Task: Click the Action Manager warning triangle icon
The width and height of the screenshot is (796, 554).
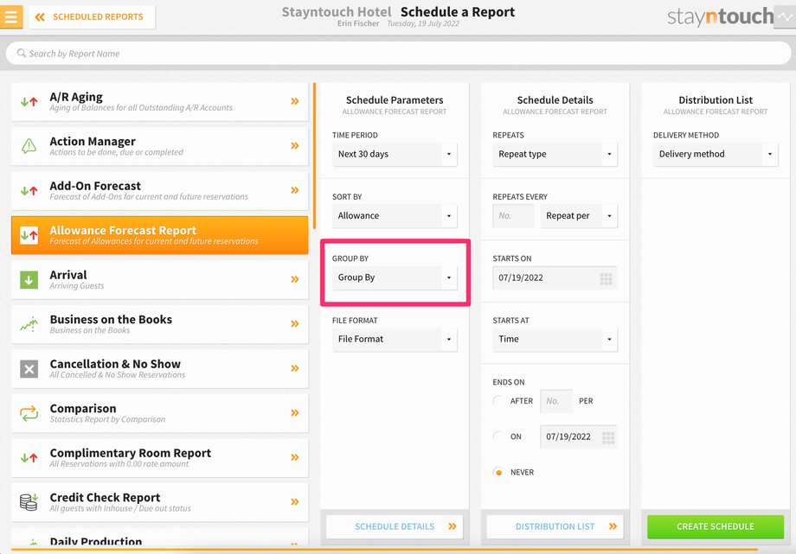Action: click(29, 146)
